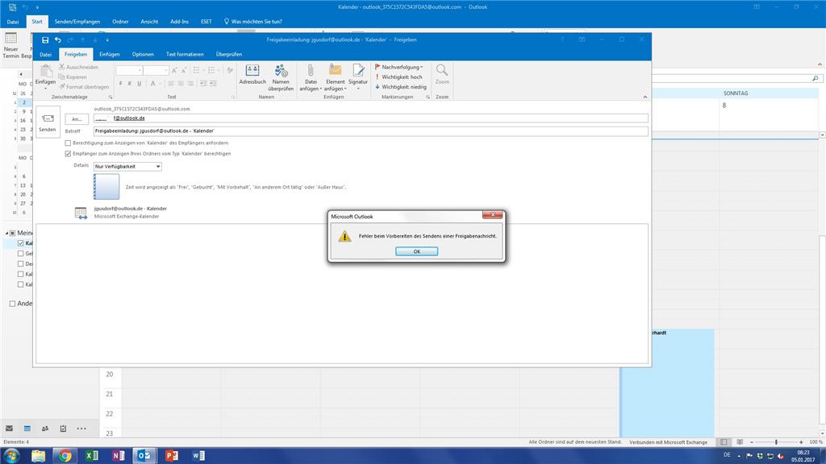Screen dimensions: 826x464
Task: Open more navigation options (three dots)
Action: click(81, 429)
